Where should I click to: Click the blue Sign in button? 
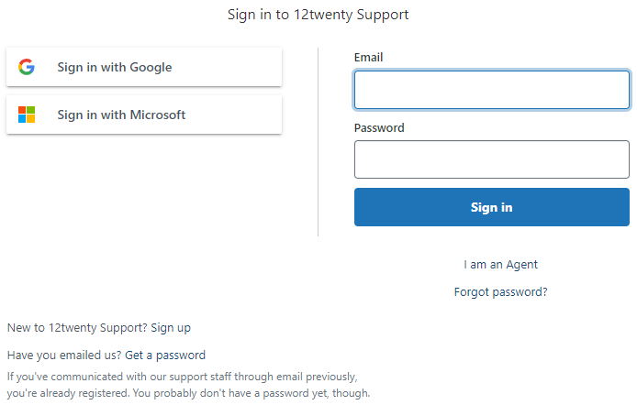click(491, 207)
